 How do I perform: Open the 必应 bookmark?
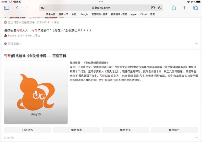pyautogui.click(x=74, y=14)
